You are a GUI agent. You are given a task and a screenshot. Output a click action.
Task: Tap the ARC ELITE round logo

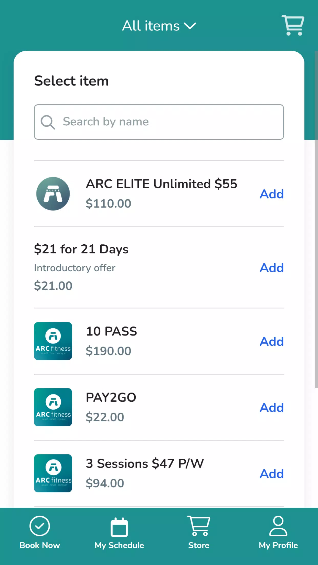click(53, 194)
